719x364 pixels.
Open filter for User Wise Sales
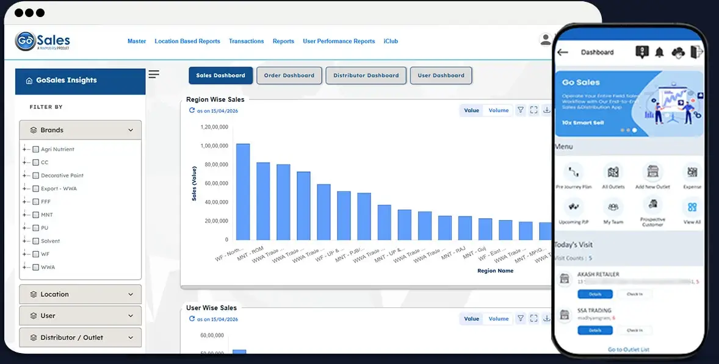point(521,319)
